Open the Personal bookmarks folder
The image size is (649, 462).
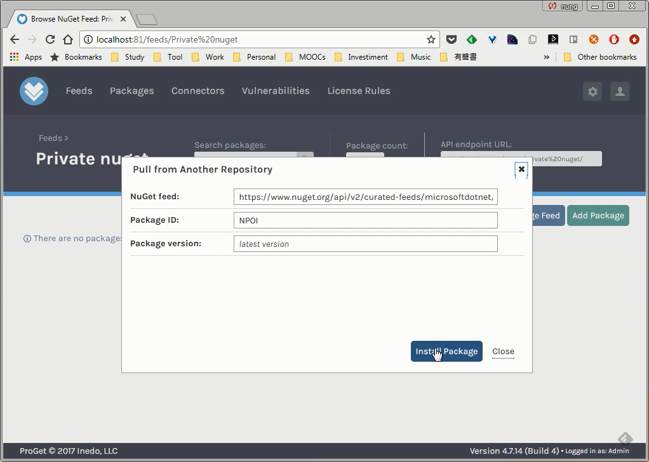pos(255,57)
